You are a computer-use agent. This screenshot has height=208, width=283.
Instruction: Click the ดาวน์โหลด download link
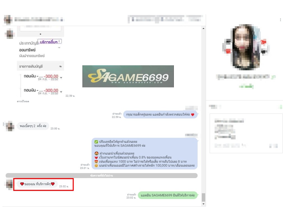pyautogui.click(x=23, y=101)
